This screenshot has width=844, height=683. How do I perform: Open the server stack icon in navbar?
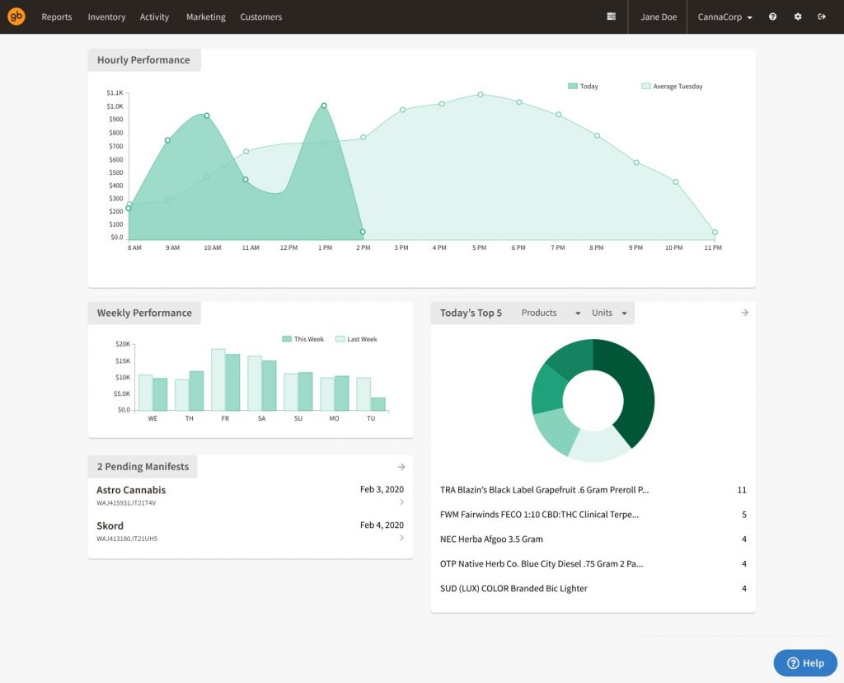(611, 16)
